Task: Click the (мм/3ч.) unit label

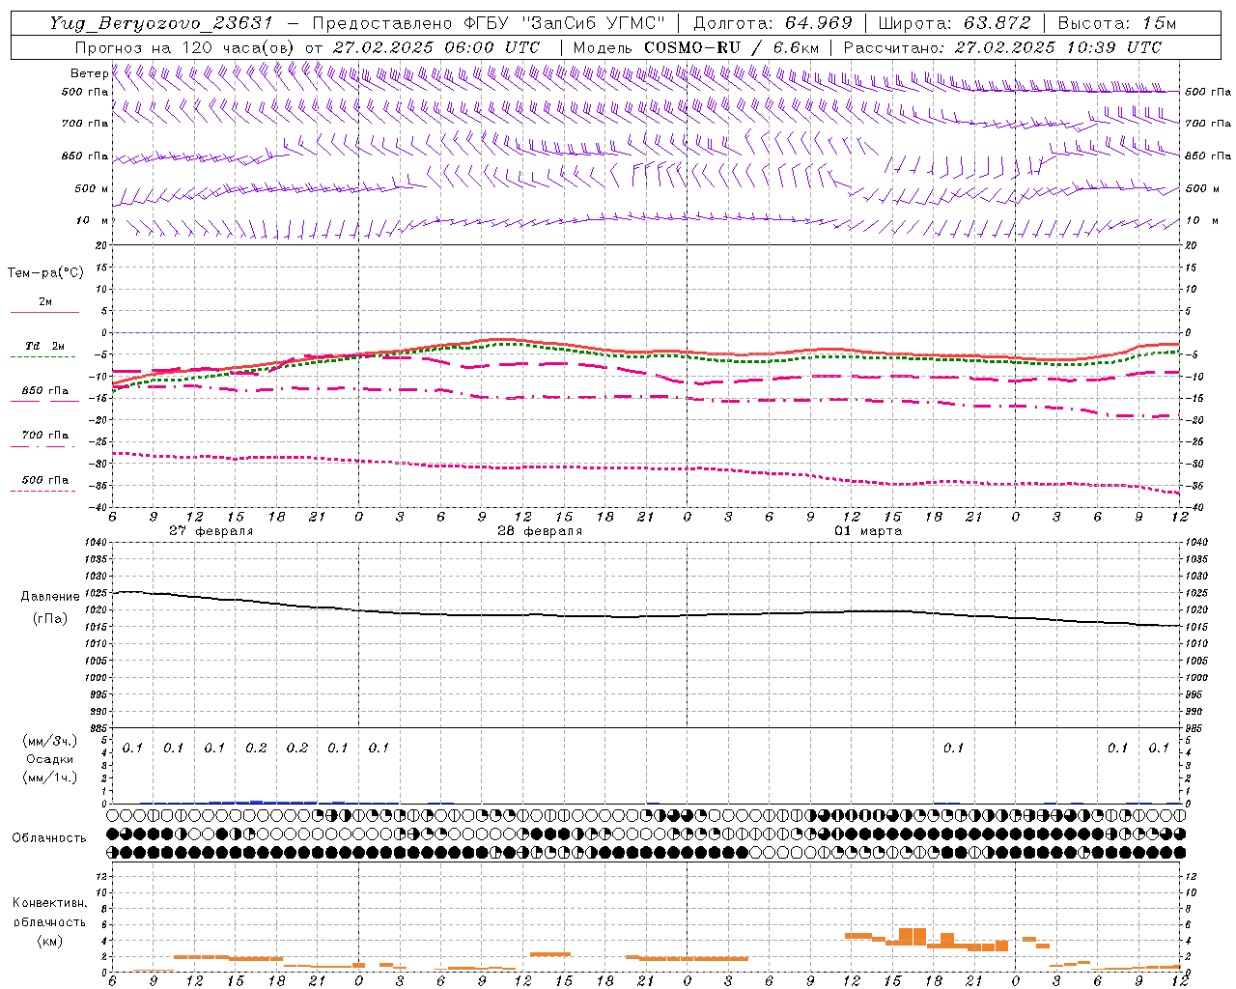Action: (50, 741)
